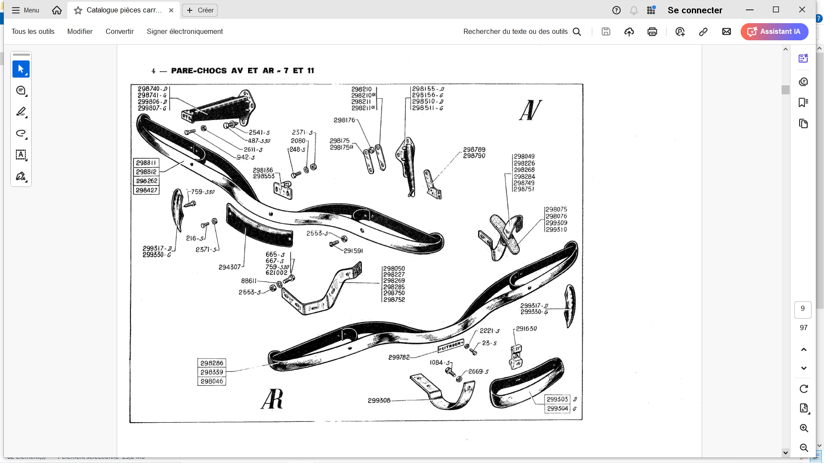Image resolution: width=824 pixels, height=463 pixels.
Task: Open the Modifier menu
Action: 80,32
